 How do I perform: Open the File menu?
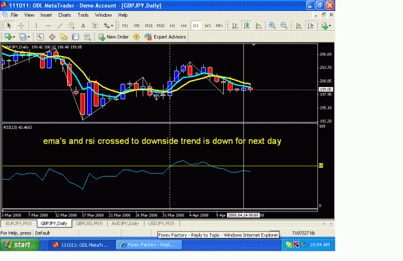coord(14,15)
